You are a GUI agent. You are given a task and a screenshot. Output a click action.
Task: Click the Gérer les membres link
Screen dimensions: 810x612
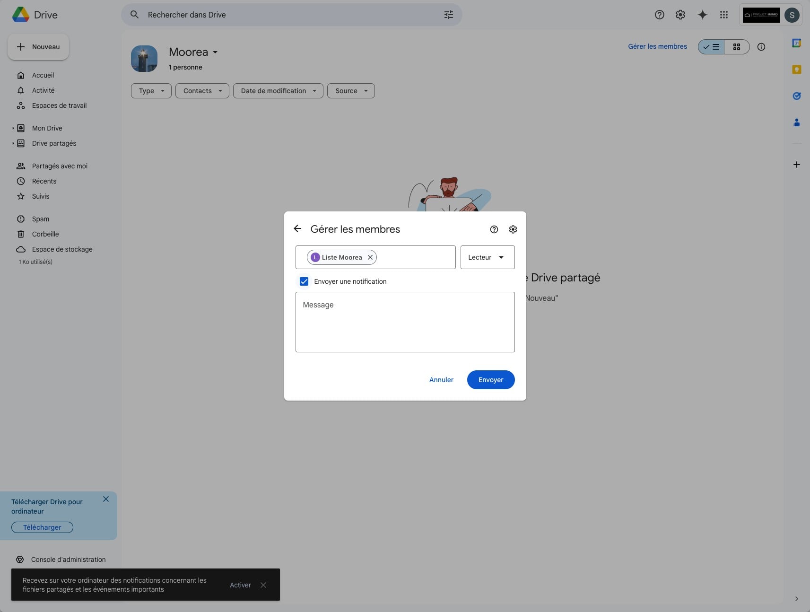657,46
